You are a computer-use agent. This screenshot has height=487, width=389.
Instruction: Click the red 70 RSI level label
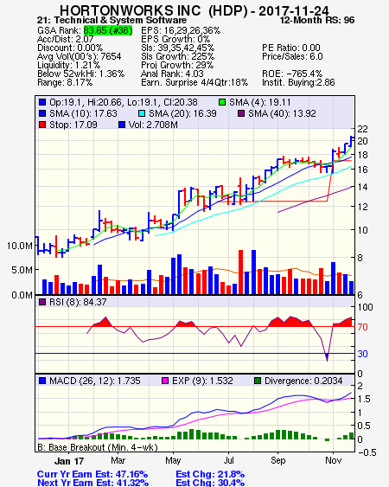[x=362, y=327]
